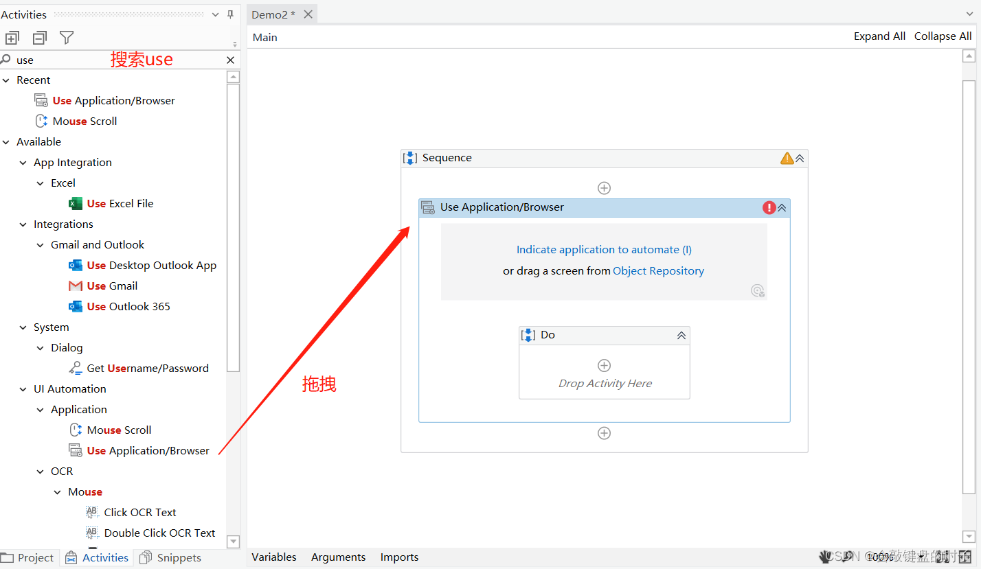Click the plus below the Use Application/Browser block
981x569 pixels.
[x=605, y=433]
